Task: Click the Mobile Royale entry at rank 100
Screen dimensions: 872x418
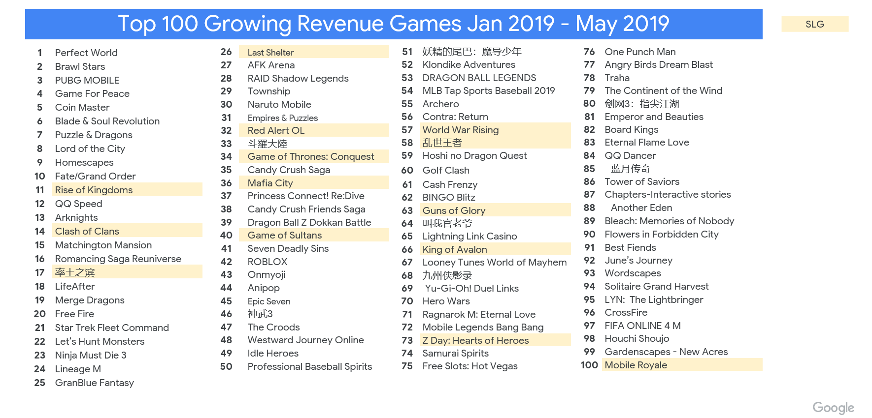Action: pyautogui.click(x=636, y=365)
